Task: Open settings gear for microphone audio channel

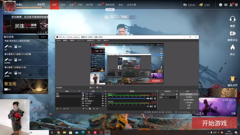Action: [x=155, y=98]
